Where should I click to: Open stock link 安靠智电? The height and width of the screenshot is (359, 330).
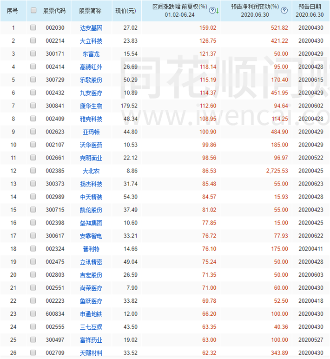[91, 236]
